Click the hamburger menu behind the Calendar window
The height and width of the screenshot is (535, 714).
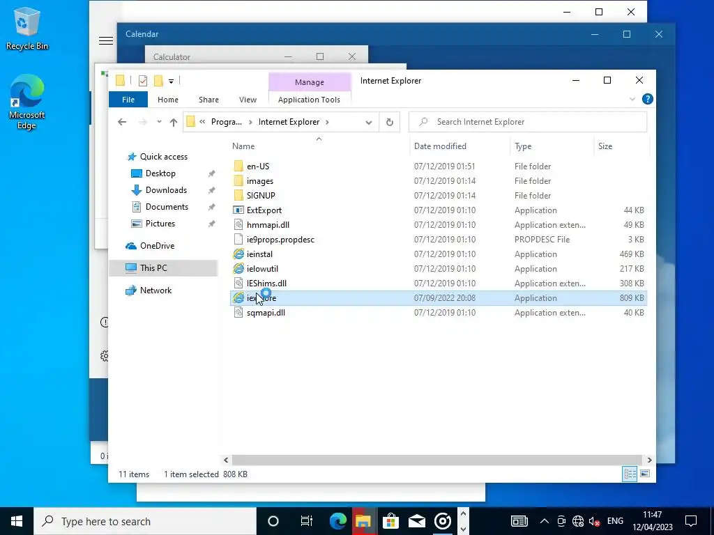[106, 40]
